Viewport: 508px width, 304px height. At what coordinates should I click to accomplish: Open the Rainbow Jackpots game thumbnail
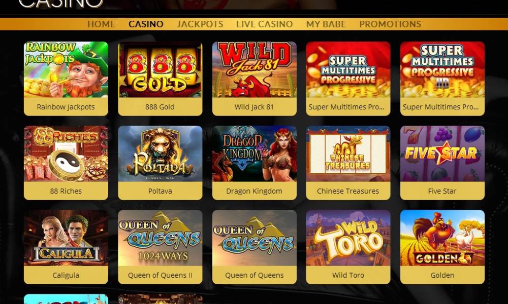coord(66,69)
